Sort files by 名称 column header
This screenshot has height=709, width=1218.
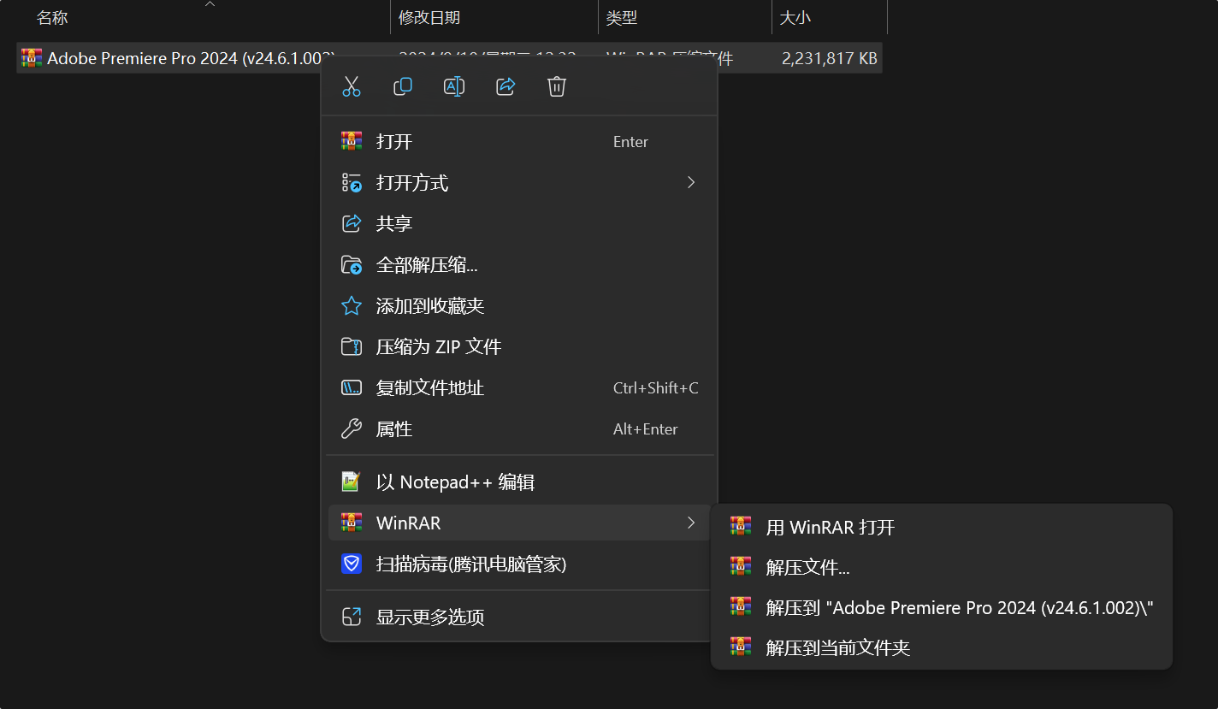click(52, 18)
